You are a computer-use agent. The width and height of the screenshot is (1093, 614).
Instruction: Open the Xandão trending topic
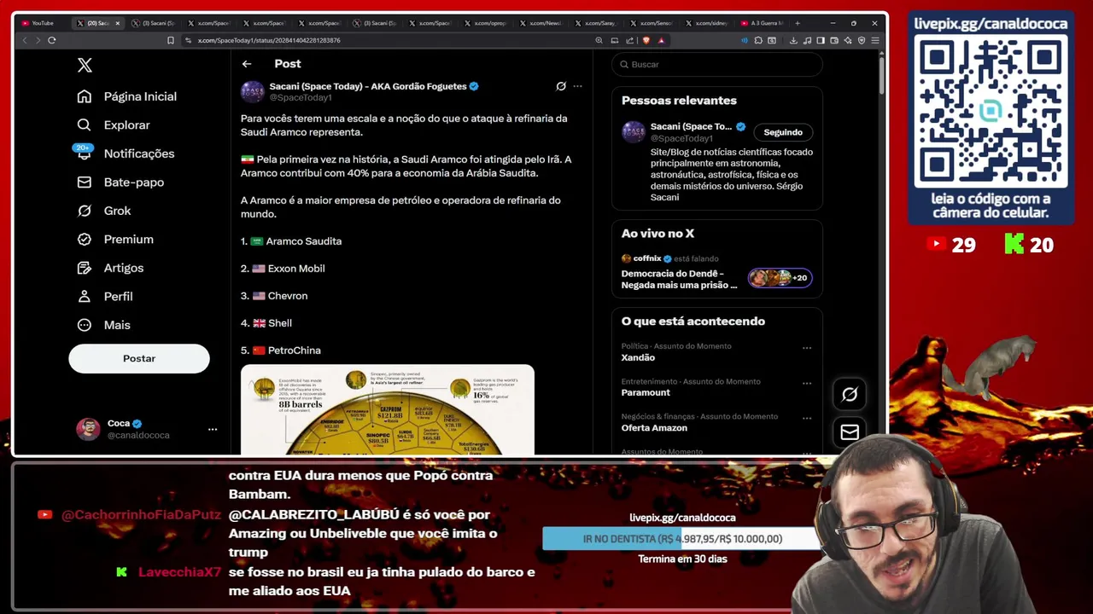click(639, 357)
